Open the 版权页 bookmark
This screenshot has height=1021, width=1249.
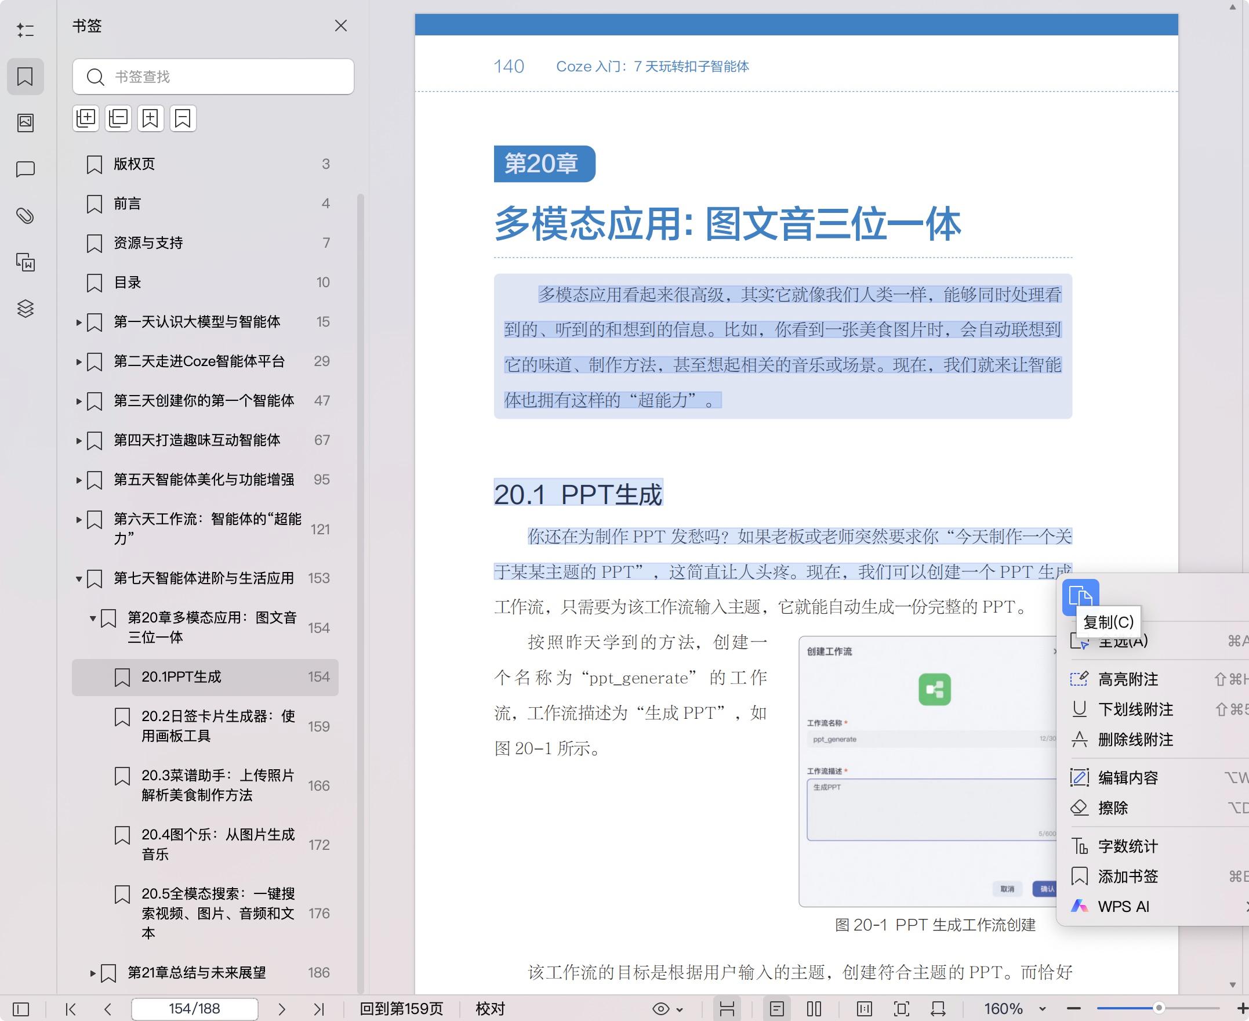tap(205, 164)
